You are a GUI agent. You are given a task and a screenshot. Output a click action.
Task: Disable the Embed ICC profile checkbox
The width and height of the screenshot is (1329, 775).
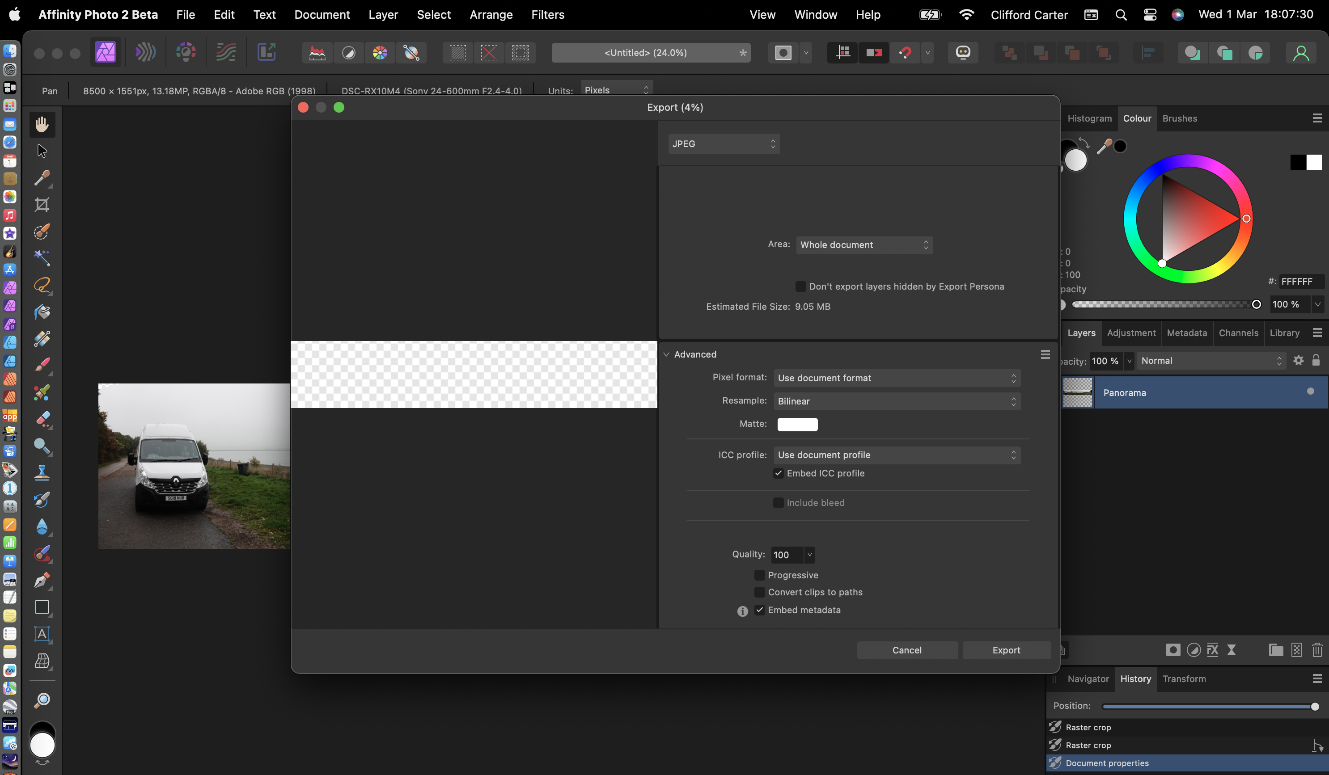tap(778, 473)
